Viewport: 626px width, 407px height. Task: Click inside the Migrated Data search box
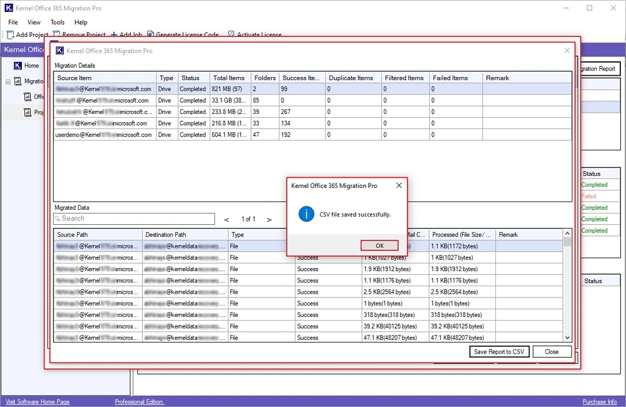(x=133, y=219)
